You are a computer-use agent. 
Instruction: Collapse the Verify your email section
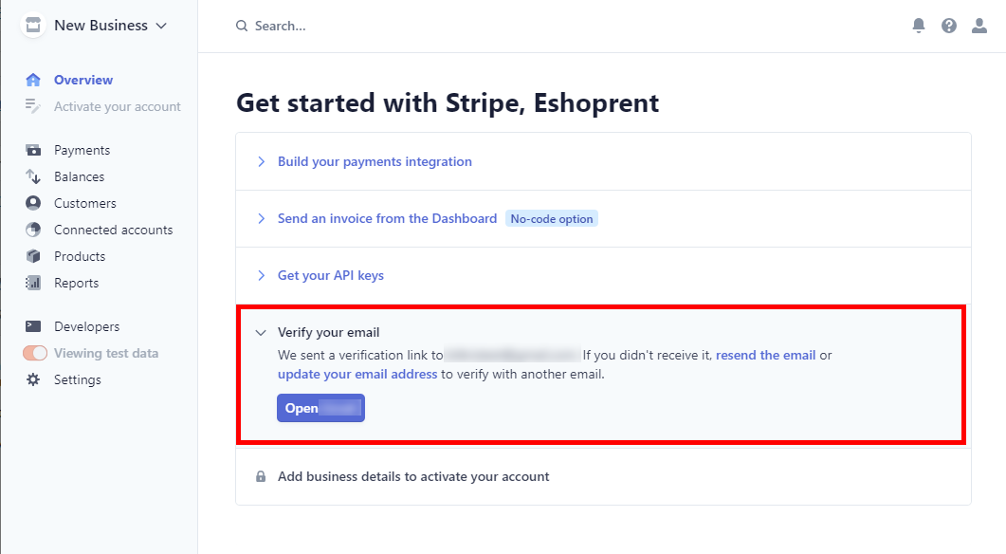(261, 333)
